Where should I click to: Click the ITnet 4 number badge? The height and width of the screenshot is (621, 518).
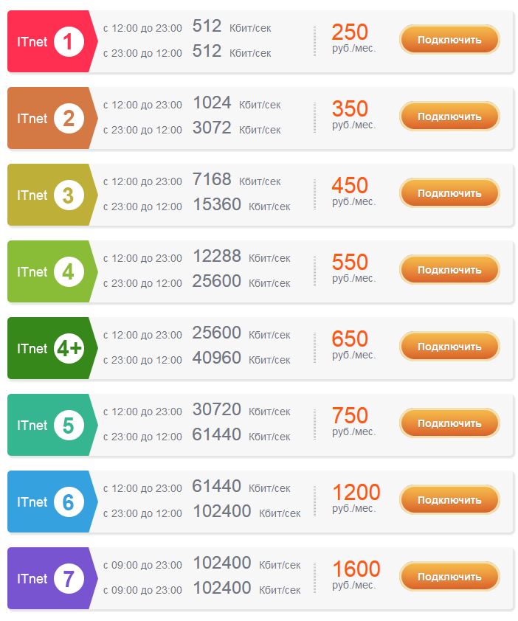pyautogui.click(x=69, y=272)
